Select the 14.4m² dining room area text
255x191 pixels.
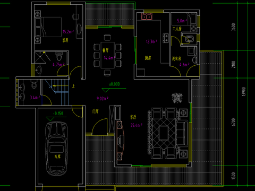click(x=109, y=58)
